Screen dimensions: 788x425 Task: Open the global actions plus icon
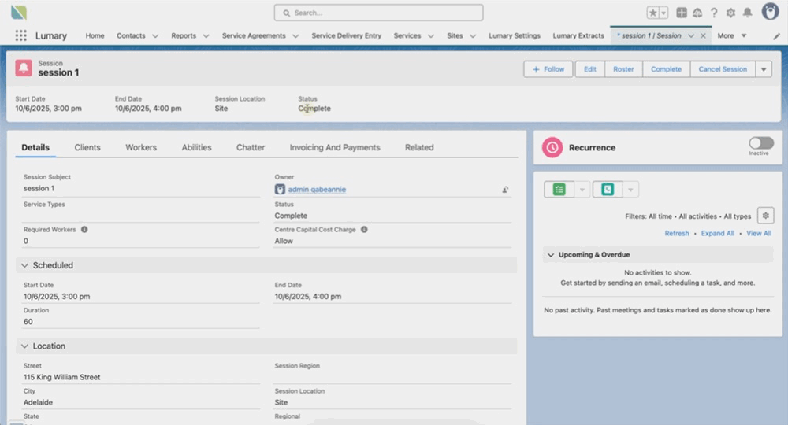[682, 13]
